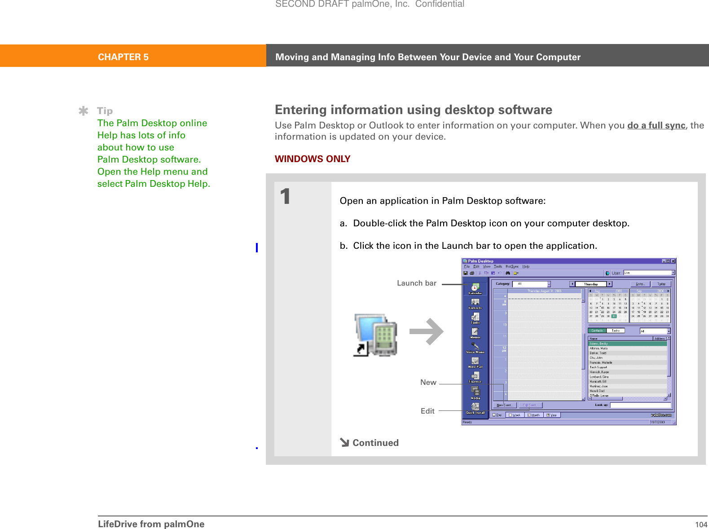
Task: Click the lock privacy toolbar icon
Action: (x=516, y=273)
